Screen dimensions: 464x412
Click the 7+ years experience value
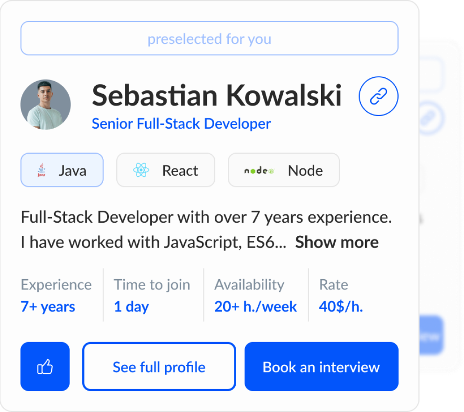click(48, 307)
